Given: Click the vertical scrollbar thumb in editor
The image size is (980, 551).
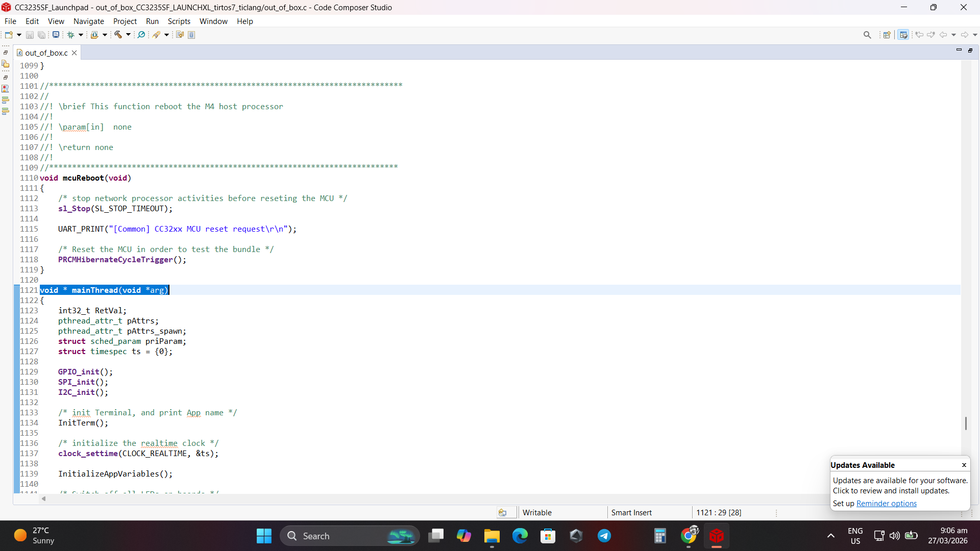Looking at the screenshot, I should pos(966,423).
